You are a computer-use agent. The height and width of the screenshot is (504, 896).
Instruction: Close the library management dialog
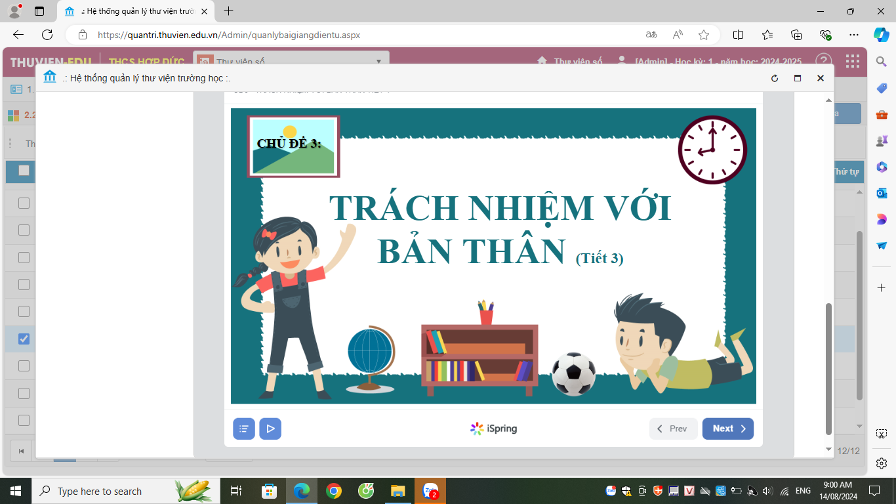click(x=820, y=78)
